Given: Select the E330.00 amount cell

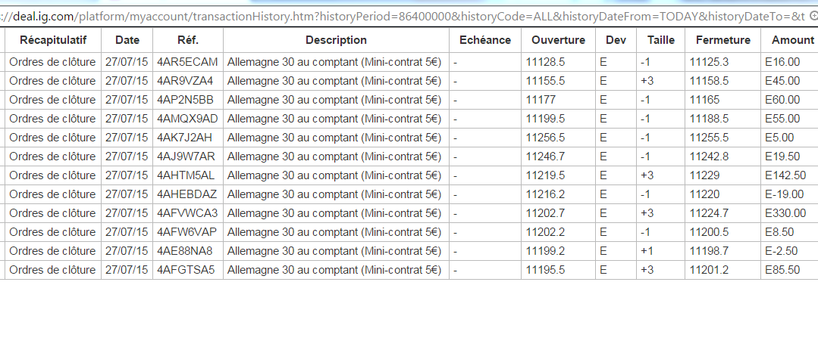Looking at the screenshot, I should click(x=786, y=213).
